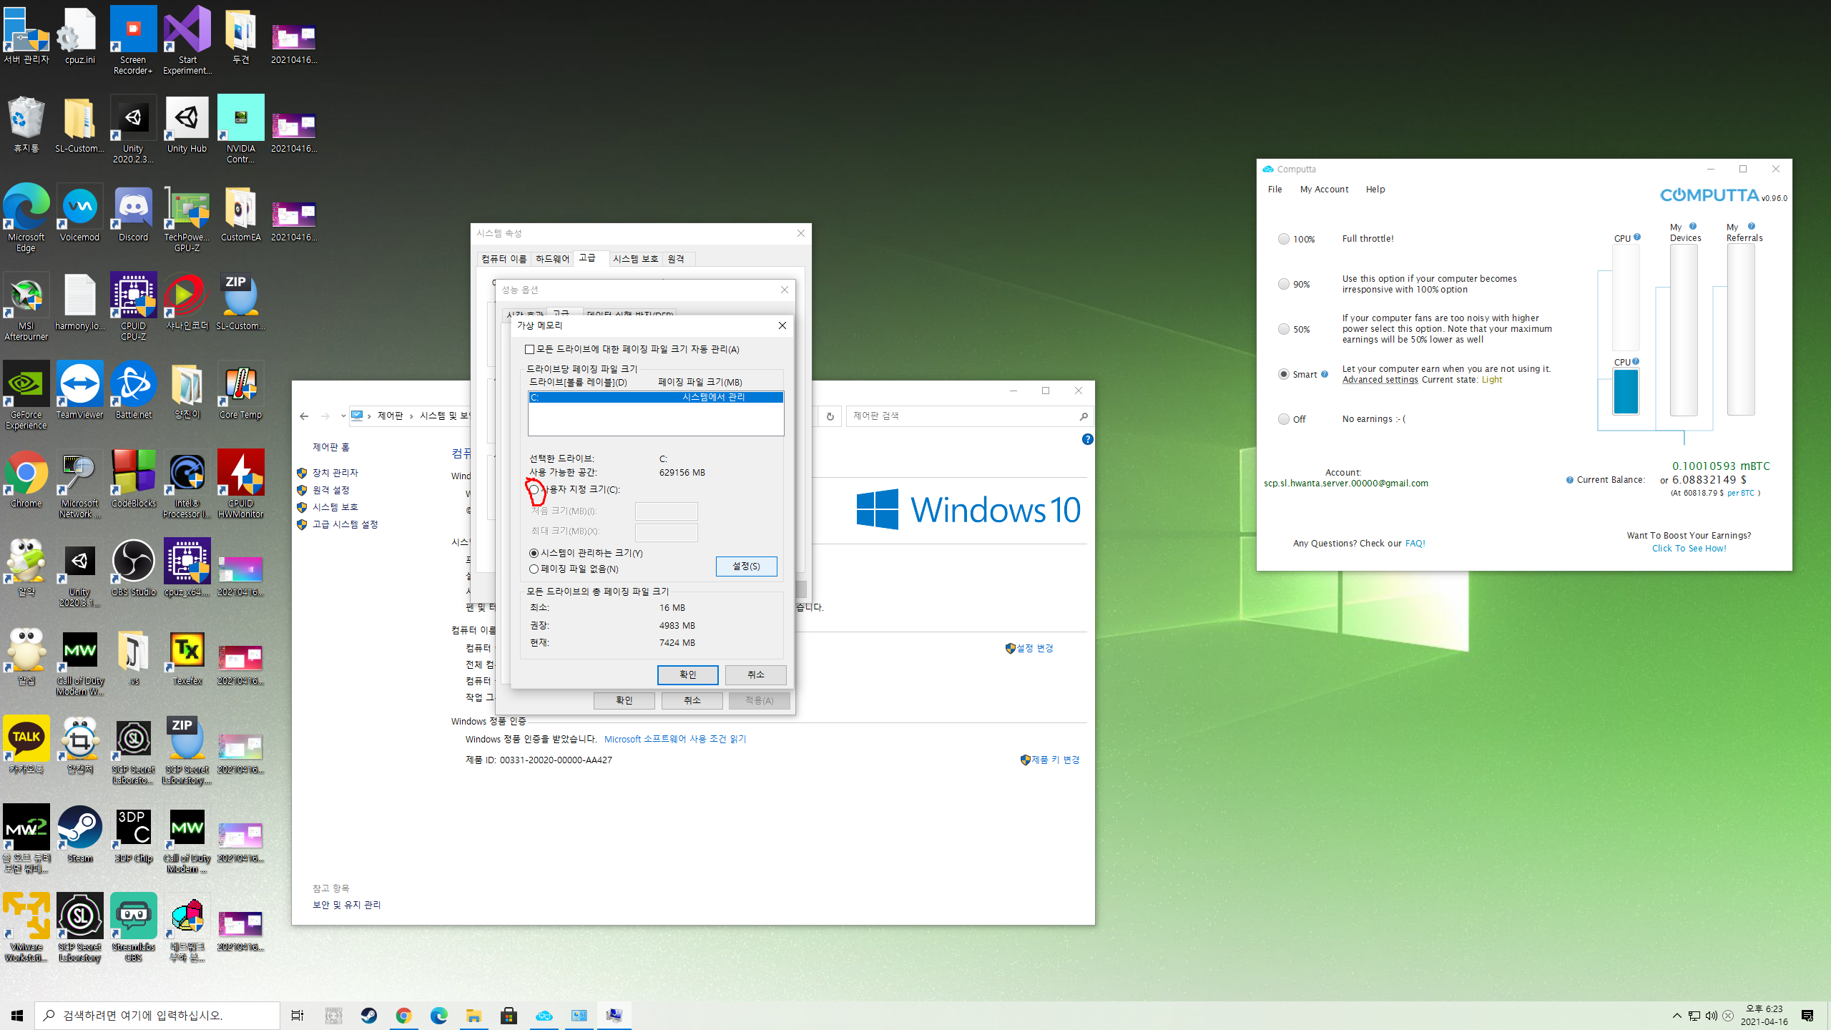This screenshot has height=1030, width=1831.
Task: Open TechPowerUp GPU-Z desktop icon
Action: click(x=187, y=219)
